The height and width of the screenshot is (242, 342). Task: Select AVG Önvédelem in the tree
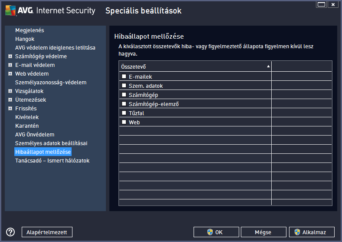(35, 135)
